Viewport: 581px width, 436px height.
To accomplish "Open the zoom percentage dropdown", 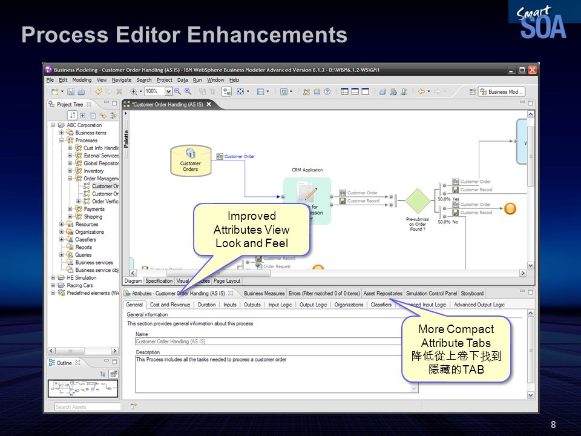I will [x=168, y=91].
